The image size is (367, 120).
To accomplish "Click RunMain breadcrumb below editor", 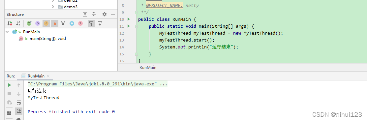I will click(148, 67).
